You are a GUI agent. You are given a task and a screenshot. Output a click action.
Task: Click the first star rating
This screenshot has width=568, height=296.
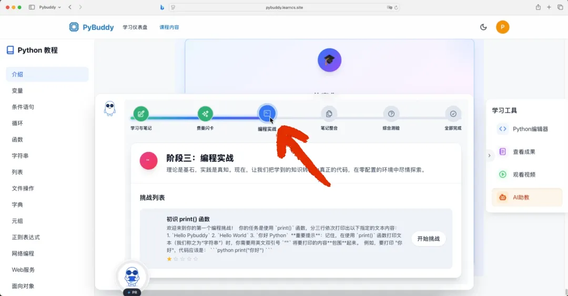point(169,259)
